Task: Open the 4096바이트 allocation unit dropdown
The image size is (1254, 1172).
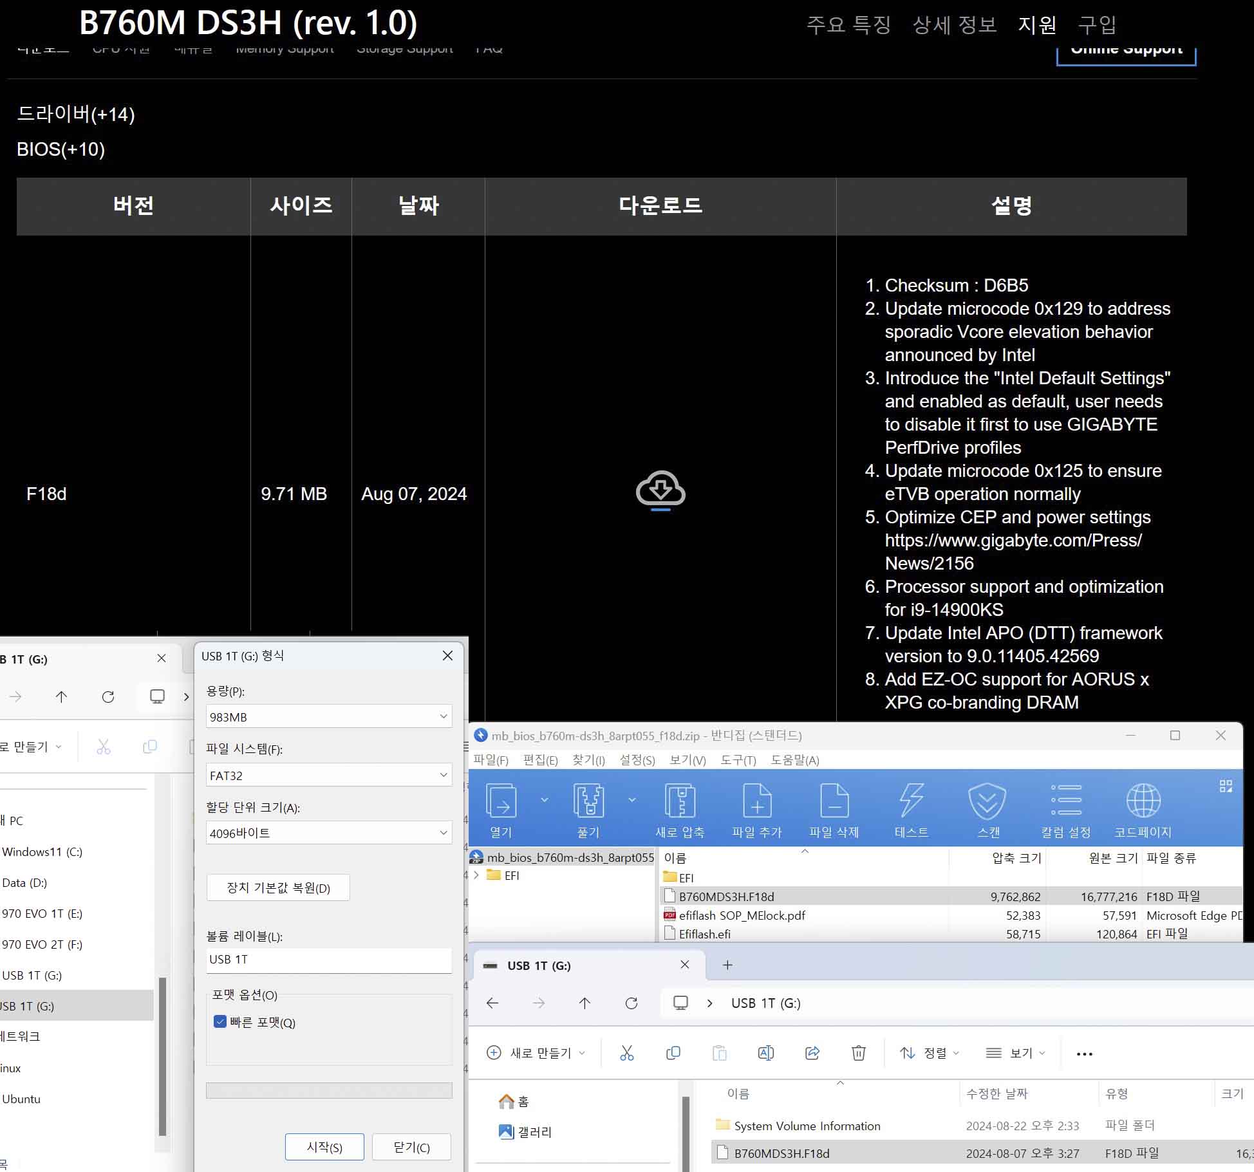Action: coord(329,833)
